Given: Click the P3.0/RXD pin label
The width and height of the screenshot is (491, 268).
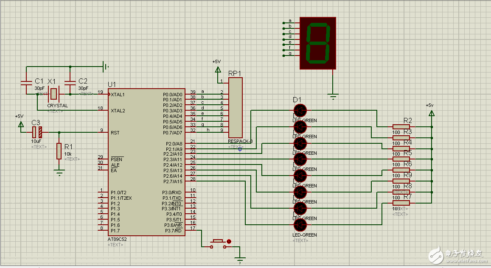Looking at the screenshot, I should [172, 193].
